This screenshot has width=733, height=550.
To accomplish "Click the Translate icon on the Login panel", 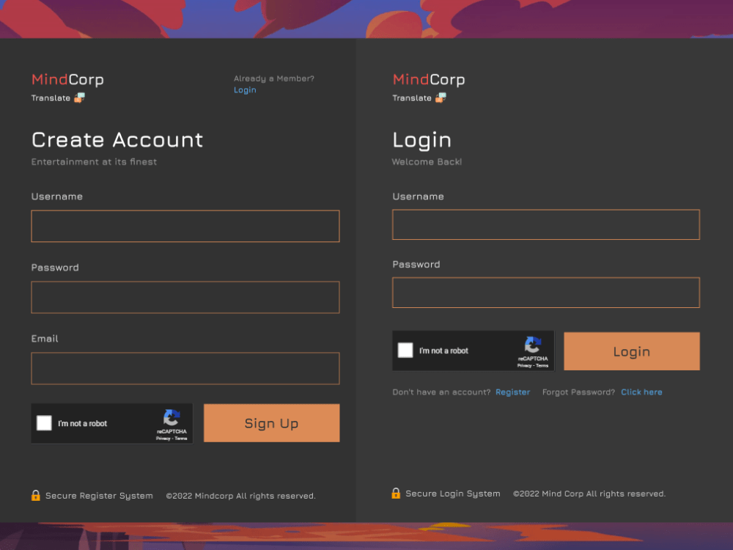I will point(441,98).
